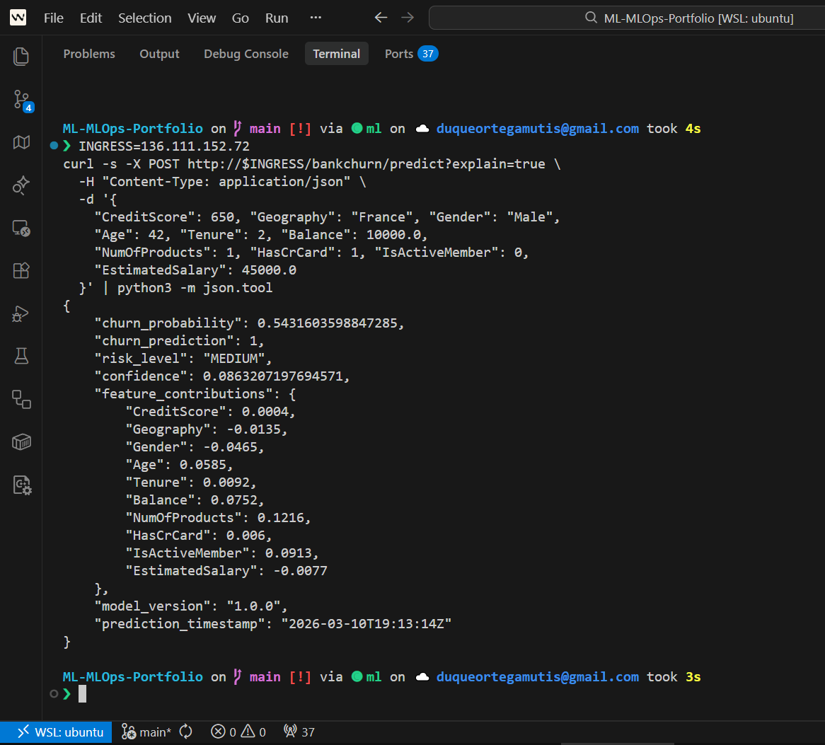Screen dimensions: 825x745
Task: Expand the overflow menu with three dots
Action: (x=316, y=18)
